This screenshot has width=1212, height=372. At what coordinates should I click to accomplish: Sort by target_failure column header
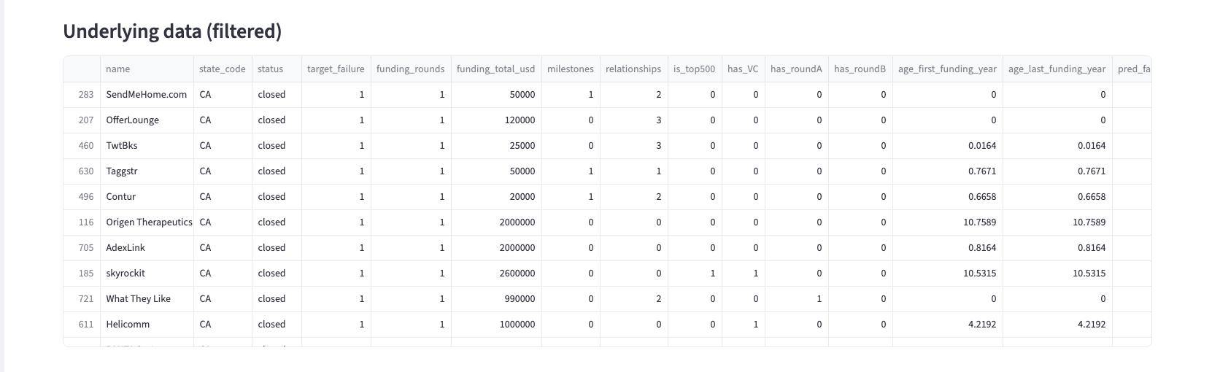(336, 69)
